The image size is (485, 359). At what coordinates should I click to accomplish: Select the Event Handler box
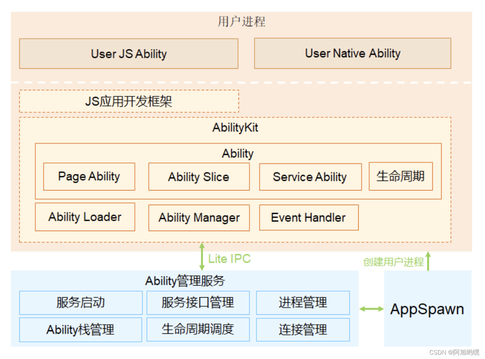click(309, 218)
